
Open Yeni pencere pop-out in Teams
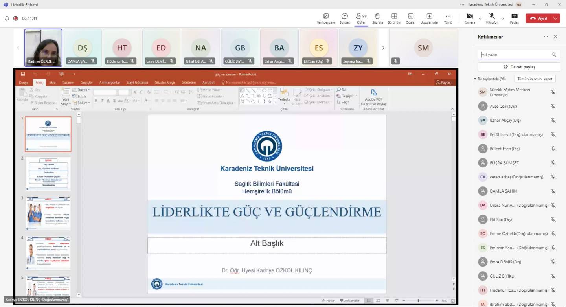pos(326,18)
